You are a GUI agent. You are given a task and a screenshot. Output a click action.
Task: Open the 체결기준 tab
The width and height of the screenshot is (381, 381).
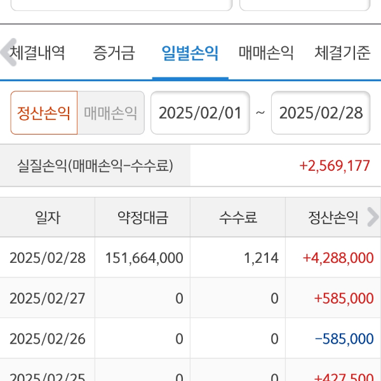tap(342, 53)
